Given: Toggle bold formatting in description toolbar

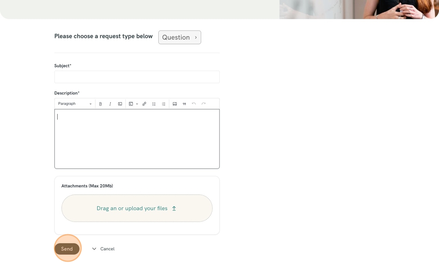Looking at the screenshot, I should click(x=100, y=104).
